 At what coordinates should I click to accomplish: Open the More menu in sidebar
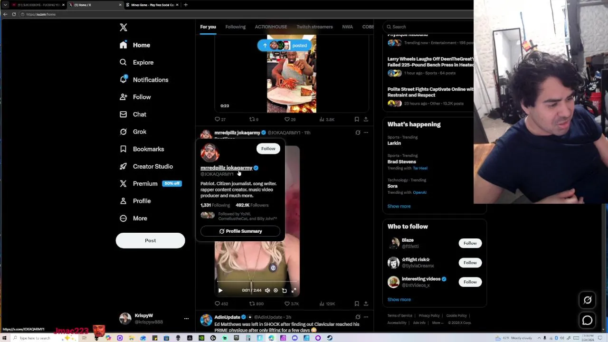tap(133, 218)
